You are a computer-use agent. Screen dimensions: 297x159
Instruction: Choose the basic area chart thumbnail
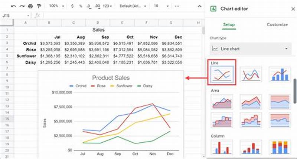click(x=222, y=102)
